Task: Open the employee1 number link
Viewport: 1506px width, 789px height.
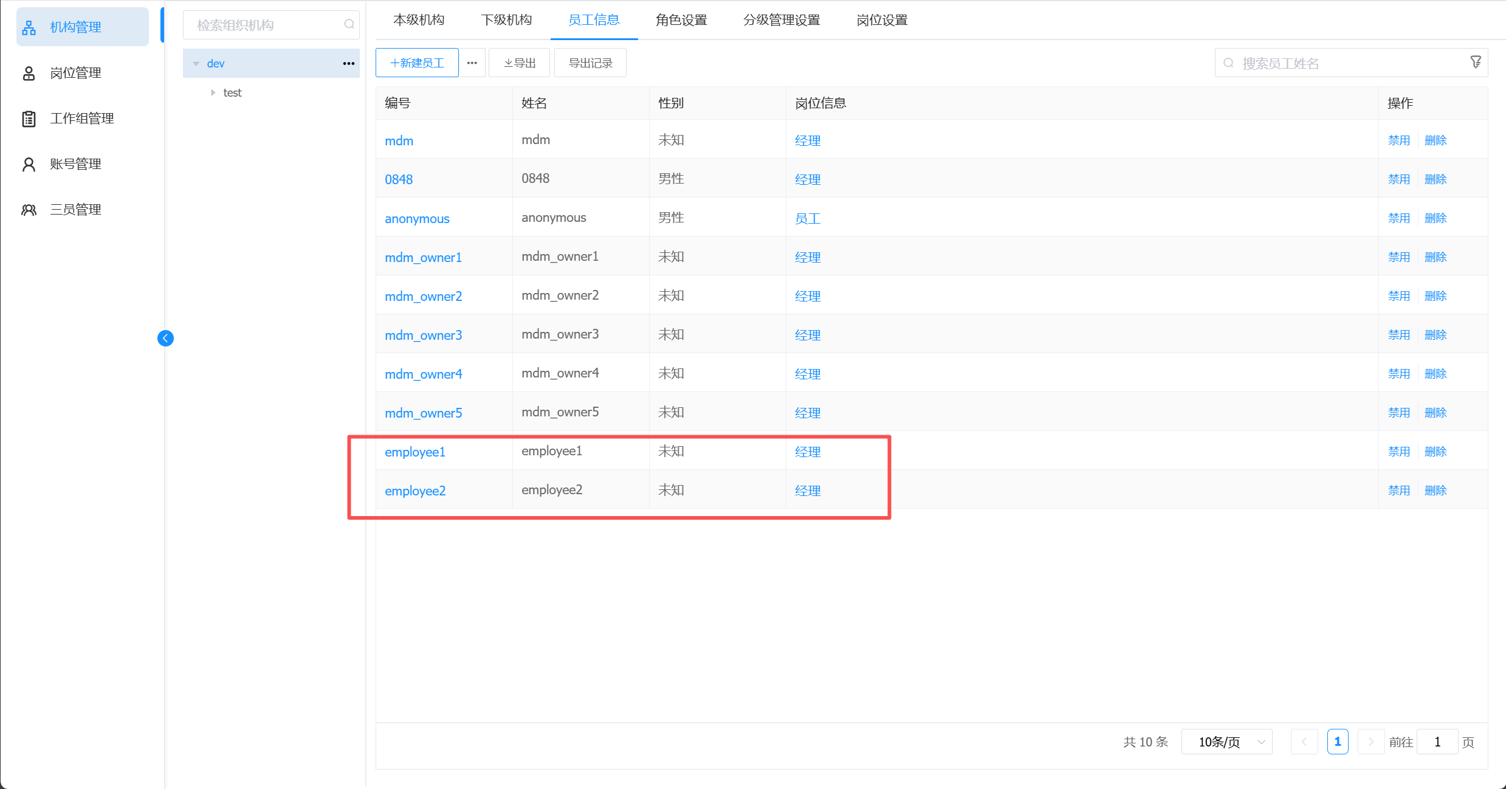Action: coord(414,452)
